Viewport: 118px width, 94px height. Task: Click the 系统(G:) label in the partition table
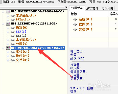pyautogui.click(x=85, y=19)
